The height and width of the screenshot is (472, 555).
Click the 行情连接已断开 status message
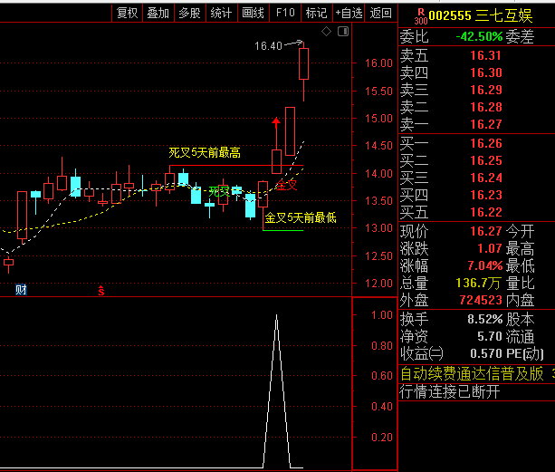point(450,392)
